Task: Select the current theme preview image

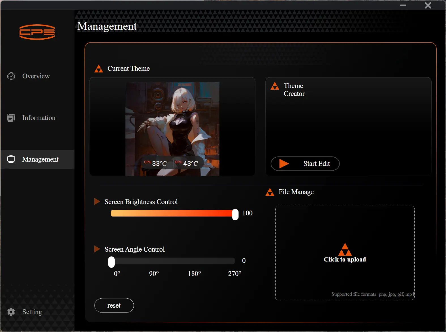Action: [172, 129]
